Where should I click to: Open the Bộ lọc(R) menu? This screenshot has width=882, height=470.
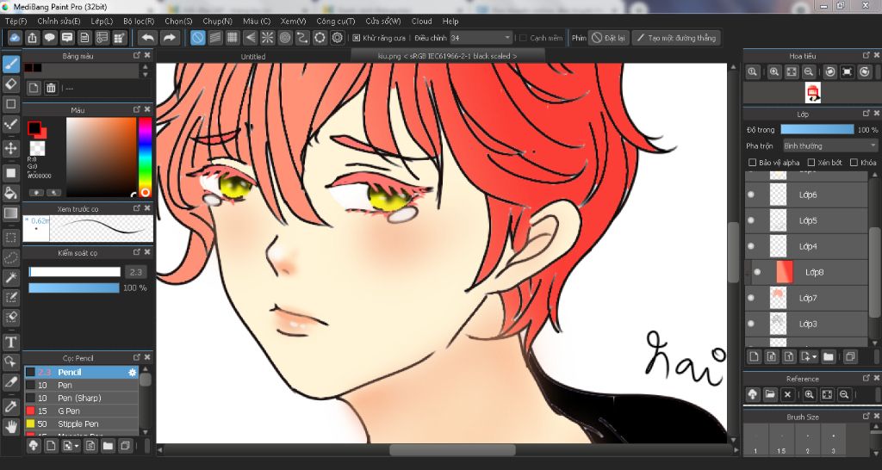(139, 22)
